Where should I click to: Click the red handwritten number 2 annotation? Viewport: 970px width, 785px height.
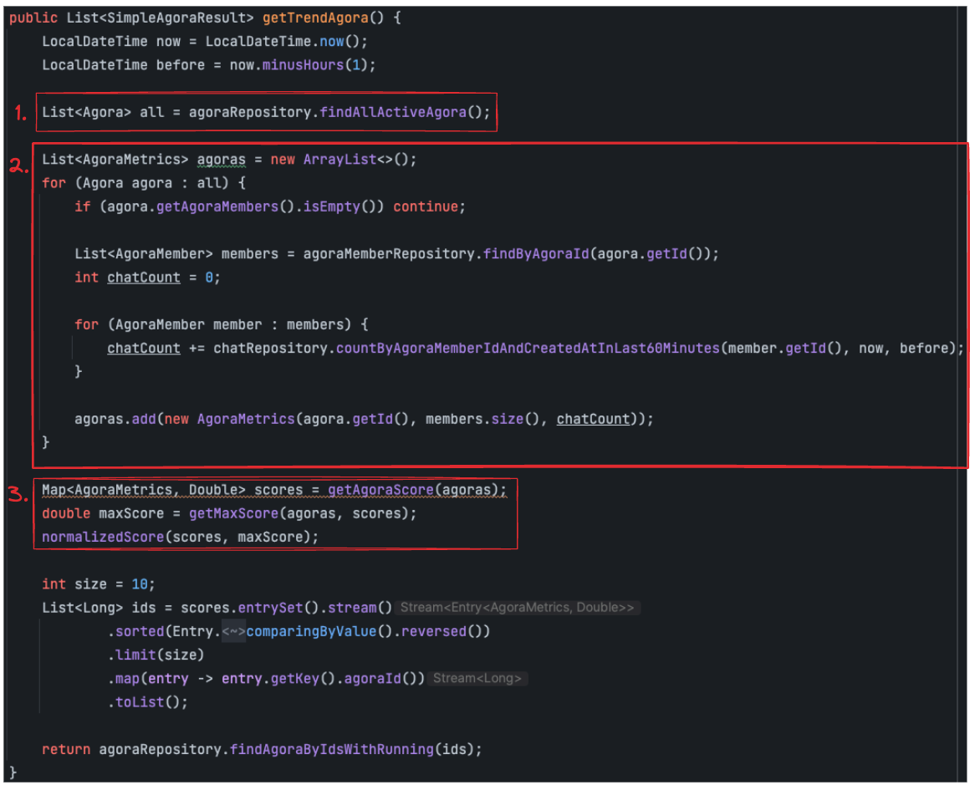[19, 166]
